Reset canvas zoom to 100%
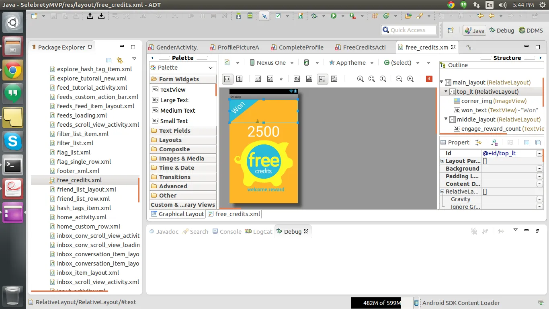 [x=383, y=79]
